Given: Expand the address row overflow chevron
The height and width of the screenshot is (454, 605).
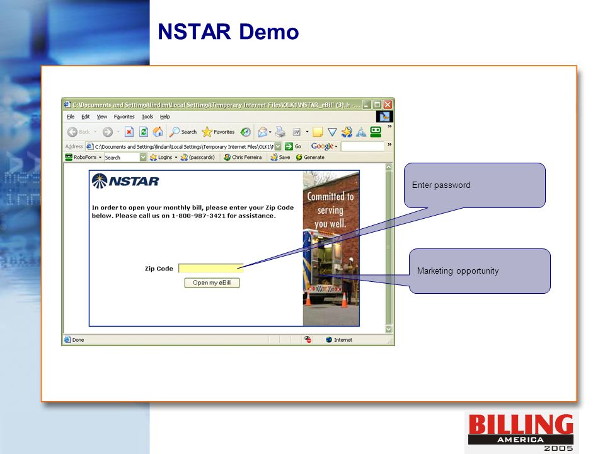Looking at the screenshot, I should [x=389, y=144].
